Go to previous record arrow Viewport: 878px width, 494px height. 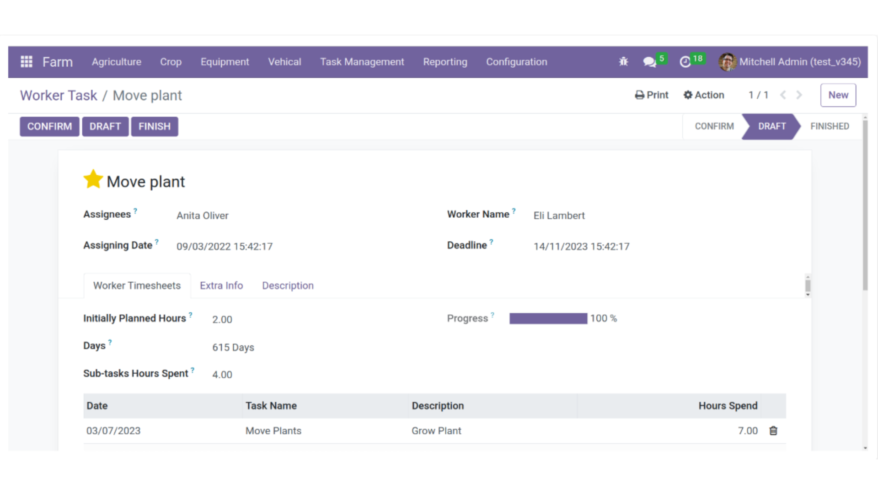[783, 95]
